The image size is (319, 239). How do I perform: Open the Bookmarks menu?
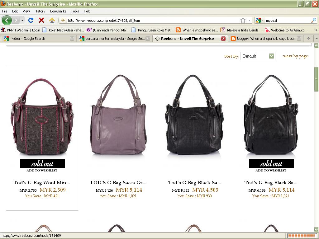click(58, 11)
